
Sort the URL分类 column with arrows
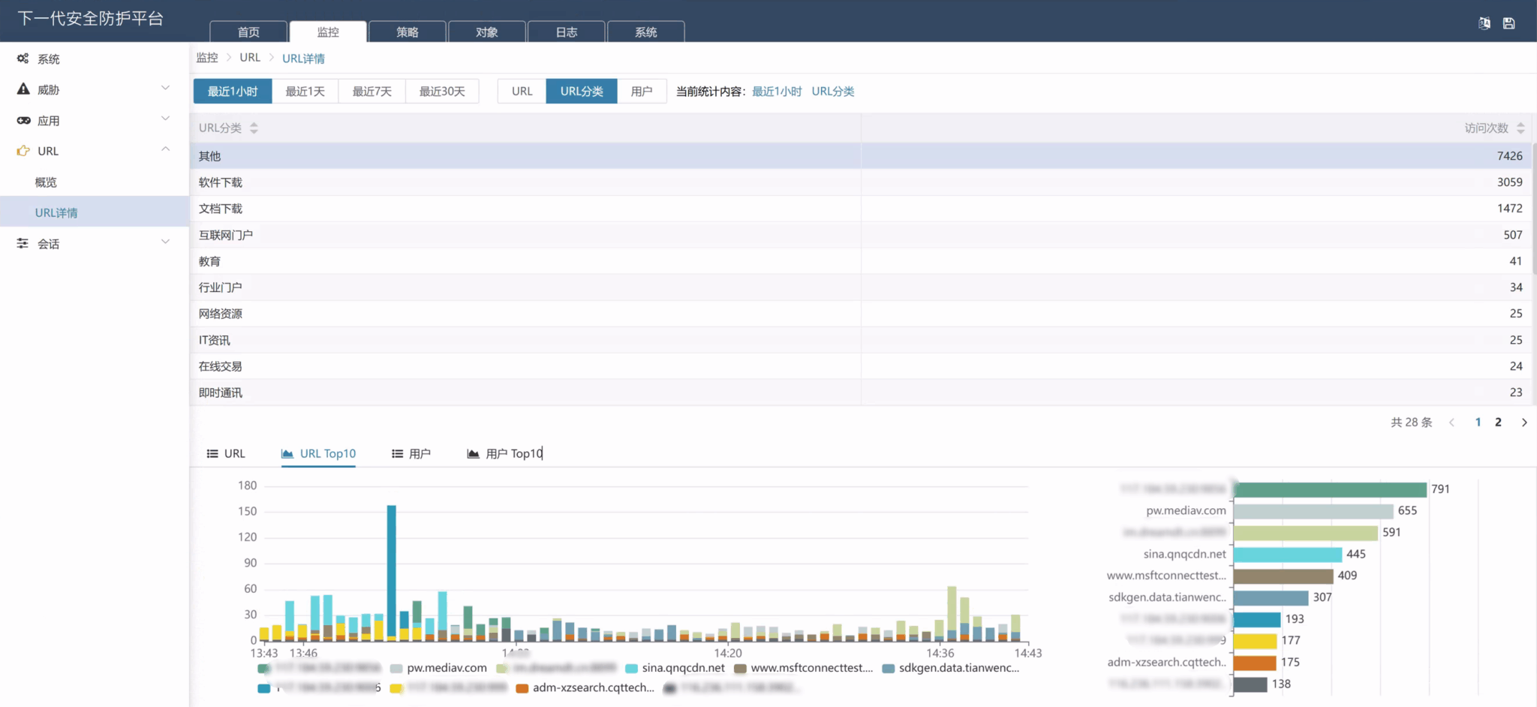[254, 128]
